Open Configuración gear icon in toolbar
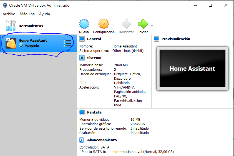The height and width of the screenshot is (156, 234). [104, 24]
